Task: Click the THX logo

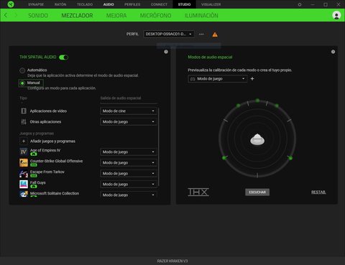Action: point(198,192)
